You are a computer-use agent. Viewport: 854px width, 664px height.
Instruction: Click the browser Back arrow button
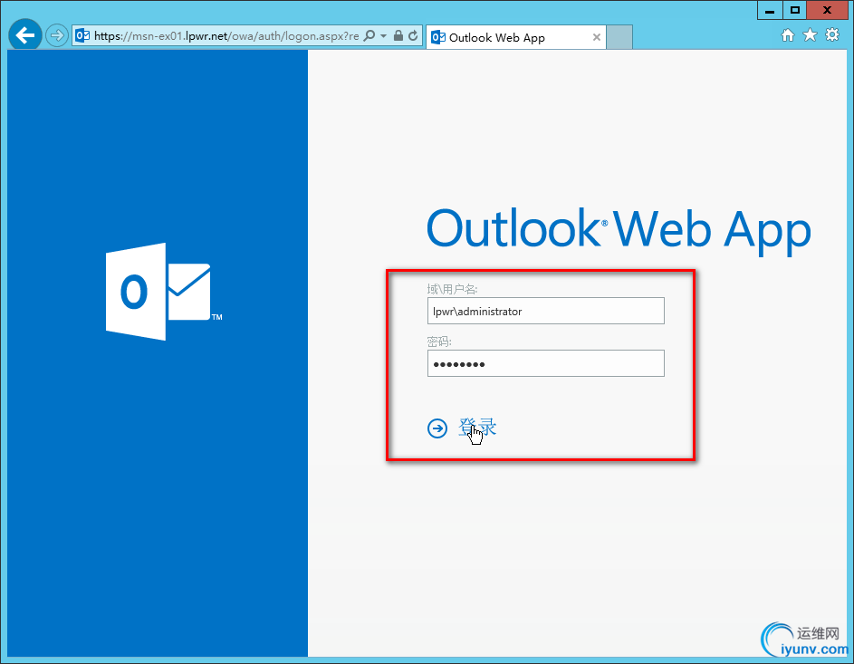(25, 35)
